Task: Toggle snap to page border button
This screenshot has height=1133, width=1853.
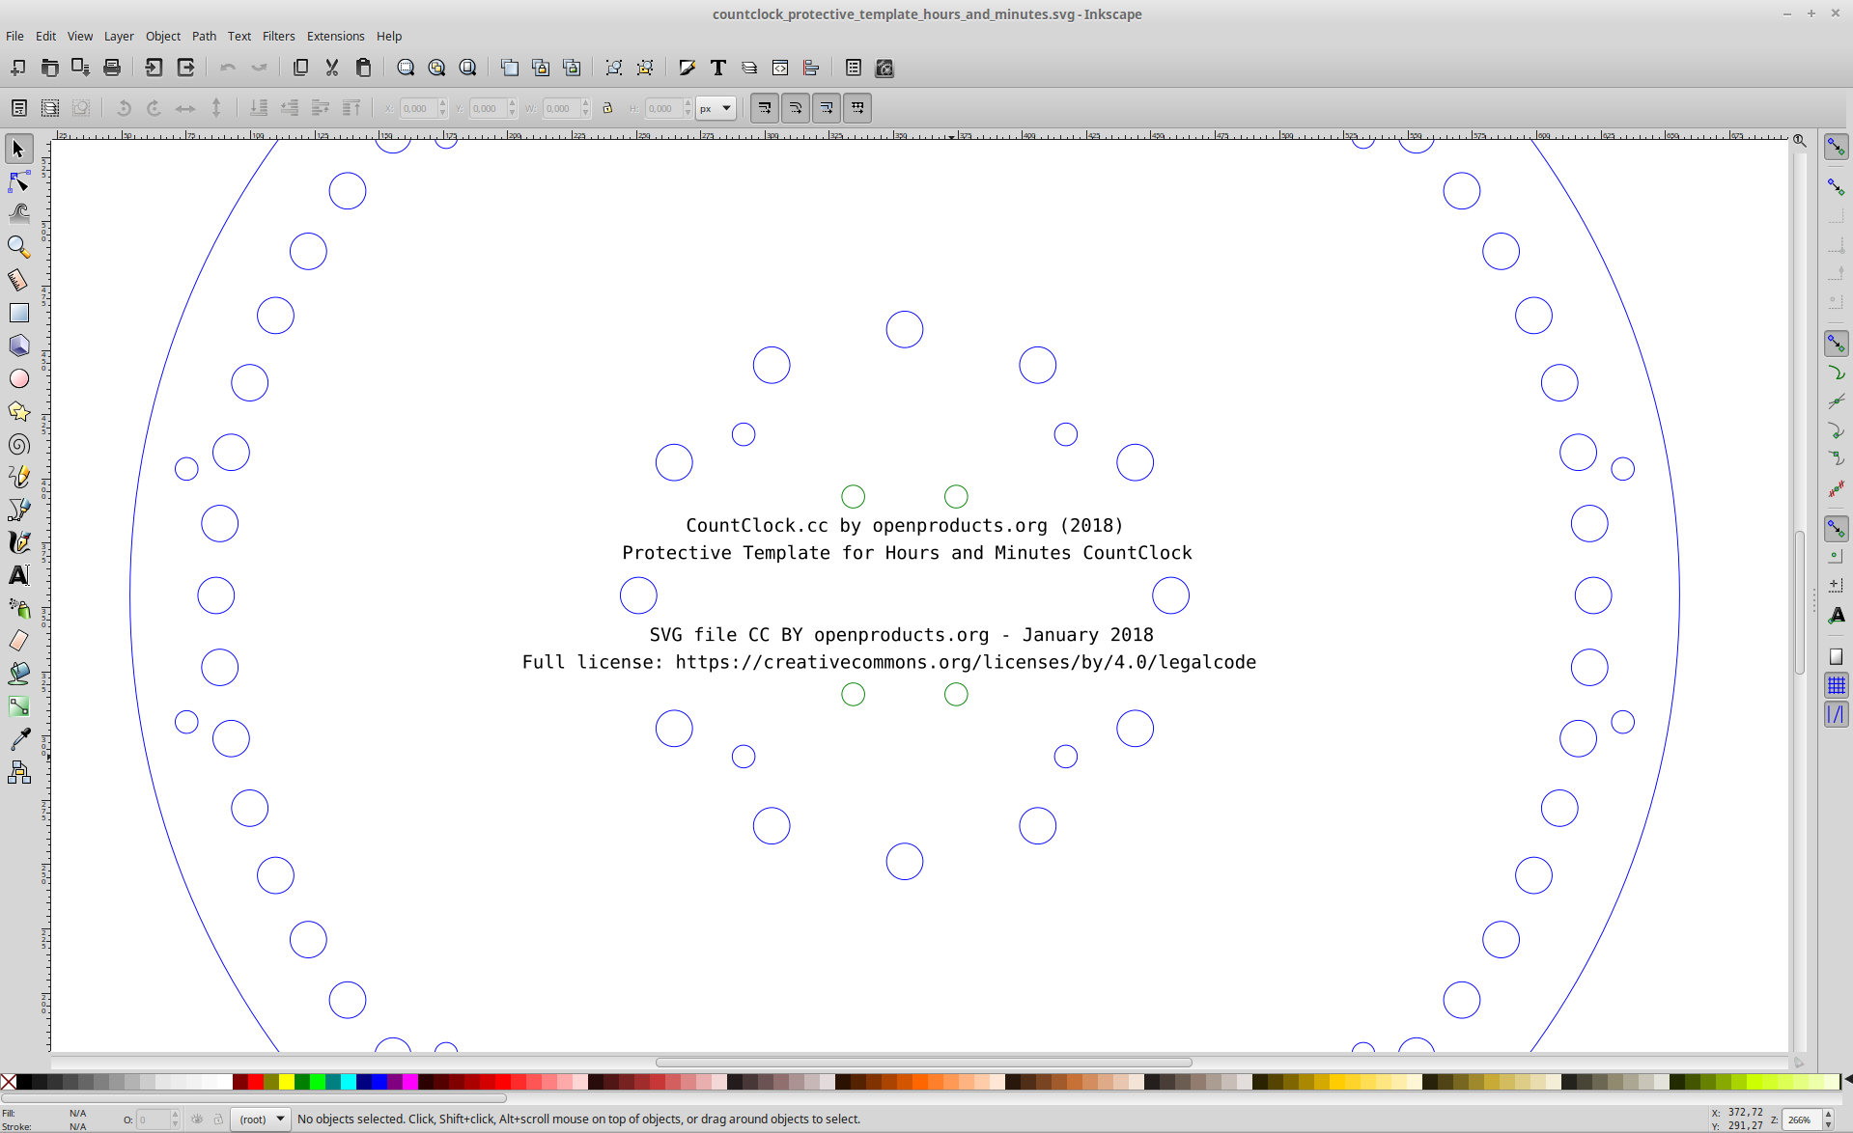Action: tap(1836, 657)
